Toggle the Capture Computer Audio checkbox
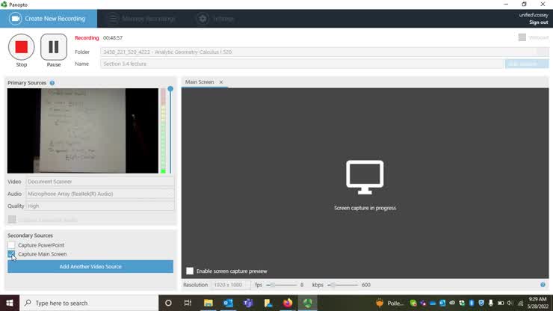 click(12, 219)
